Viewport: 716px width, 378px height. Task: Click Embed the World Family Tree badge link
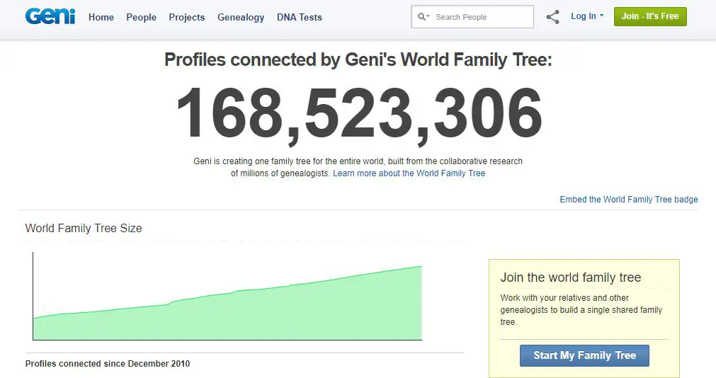629,200
